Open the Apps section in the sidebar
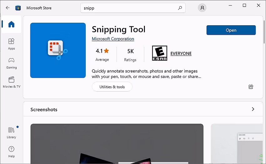 [x=11, y=44]
